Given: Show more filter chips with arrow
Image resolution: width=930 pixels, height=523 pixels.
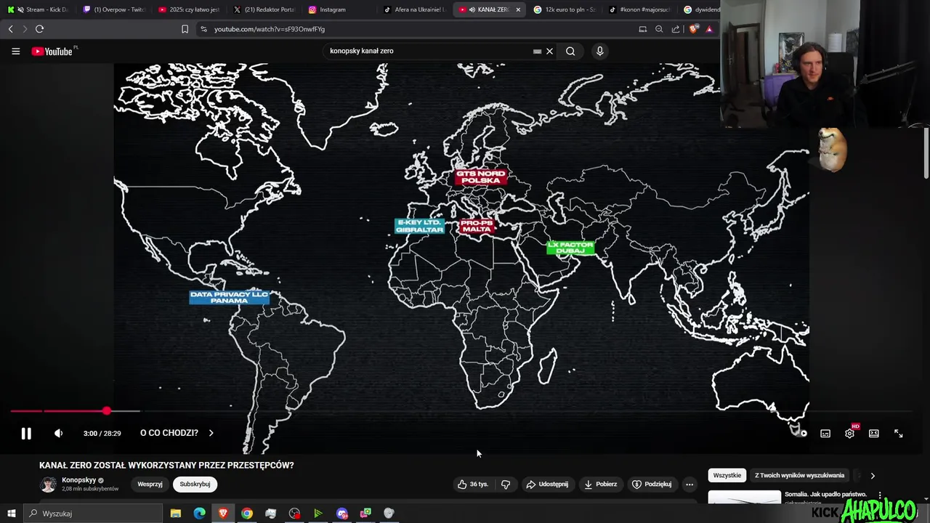Looking at the screenshot, I should (x=873, y=476).
